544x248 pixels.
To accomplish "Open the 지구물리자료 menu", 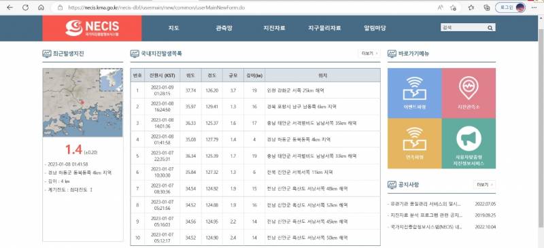I will 324,28.
